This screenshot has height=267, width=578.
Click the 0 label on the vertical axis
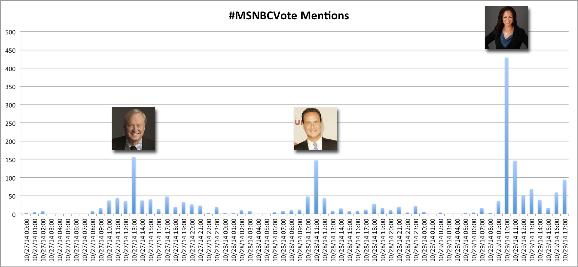click(14, 215)
